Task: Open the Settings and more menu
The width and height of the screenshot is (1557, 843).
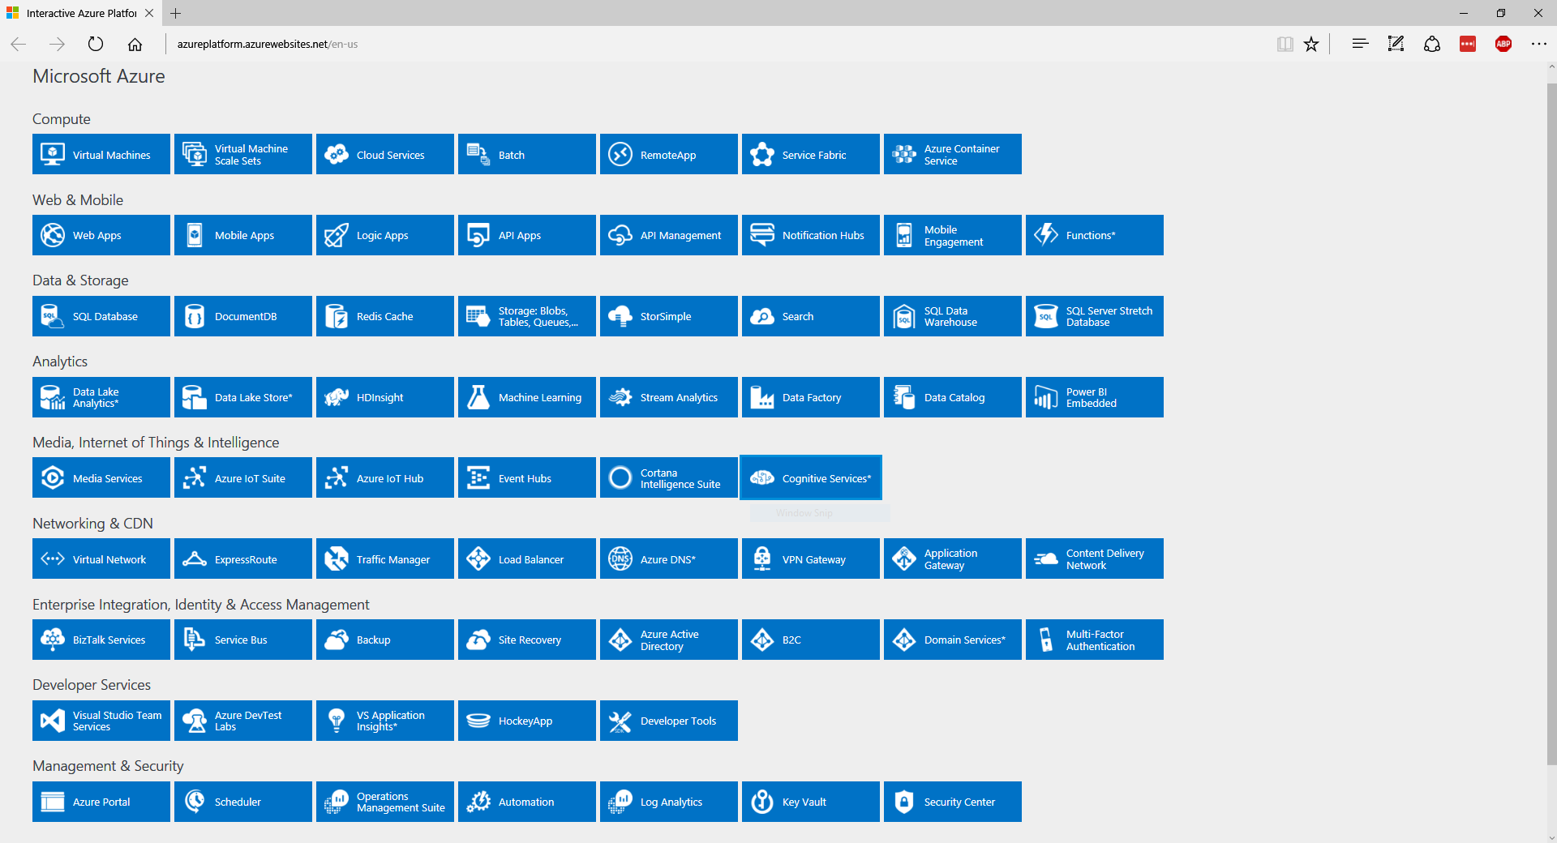Action: pos(1539,45)
